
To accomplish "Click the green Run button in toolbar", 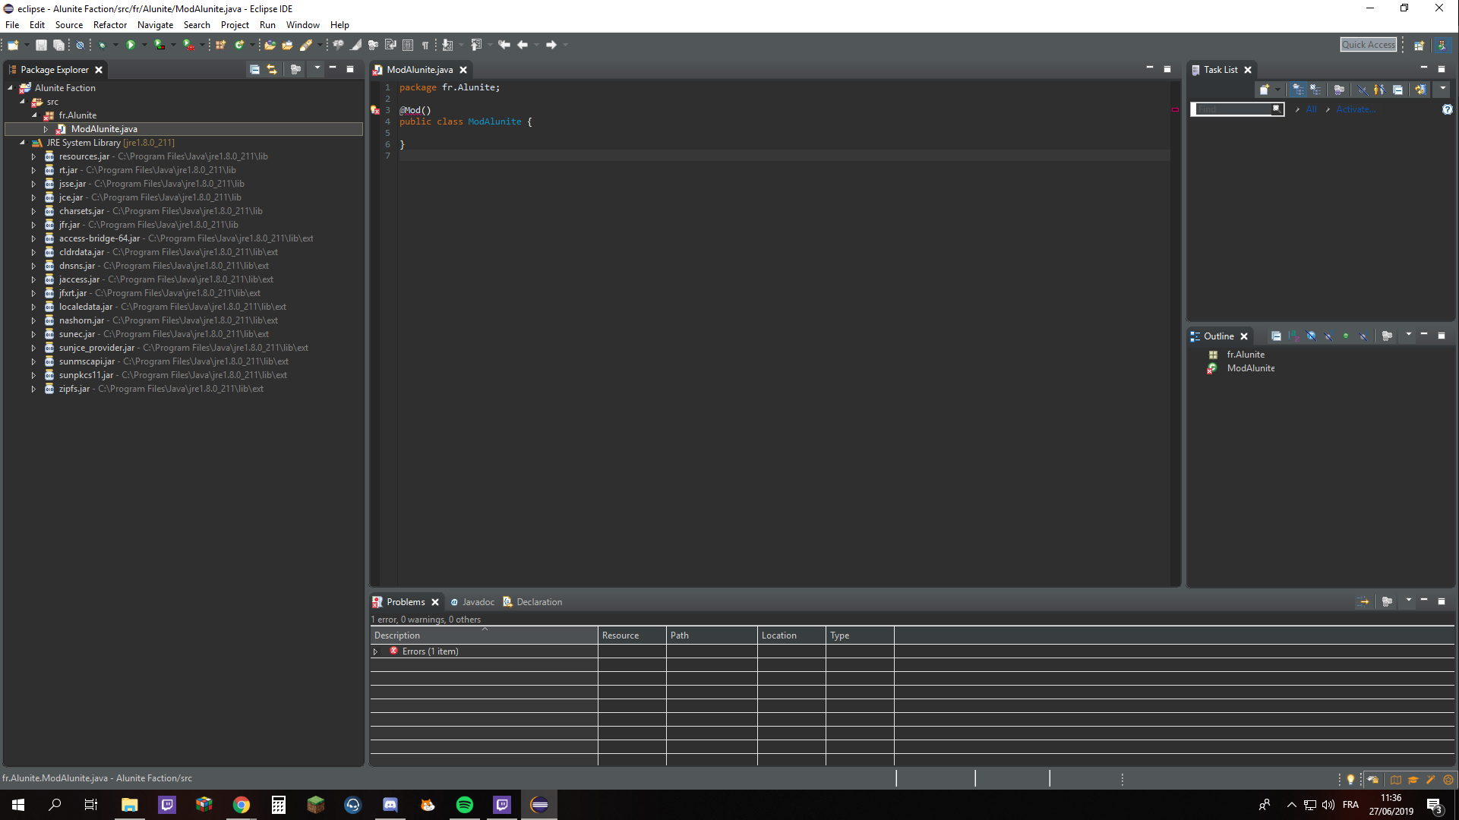I will (131, 45).
